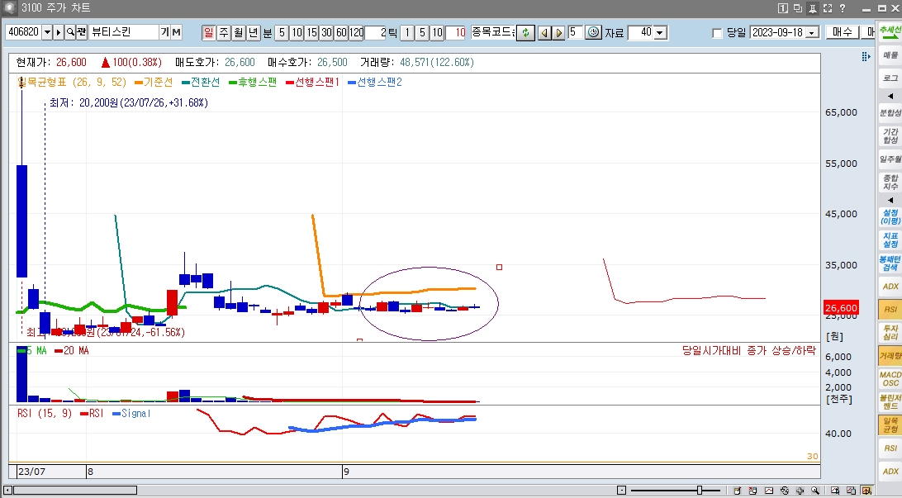Click the previous stock left-arrow icon

point(544,32)
